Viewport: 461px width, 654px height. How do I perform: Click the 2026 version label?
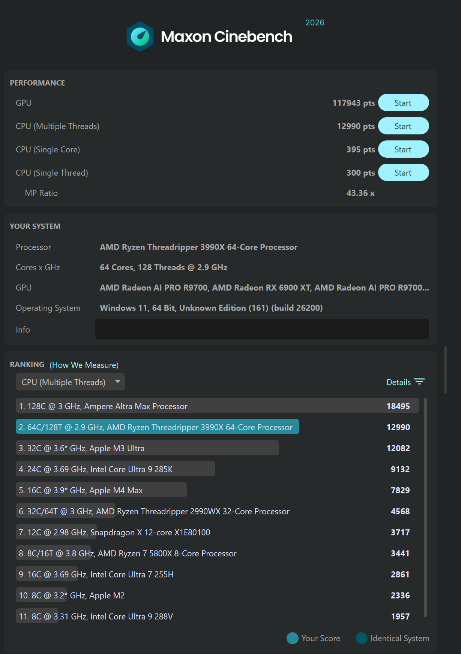click(x=315, y=23)
